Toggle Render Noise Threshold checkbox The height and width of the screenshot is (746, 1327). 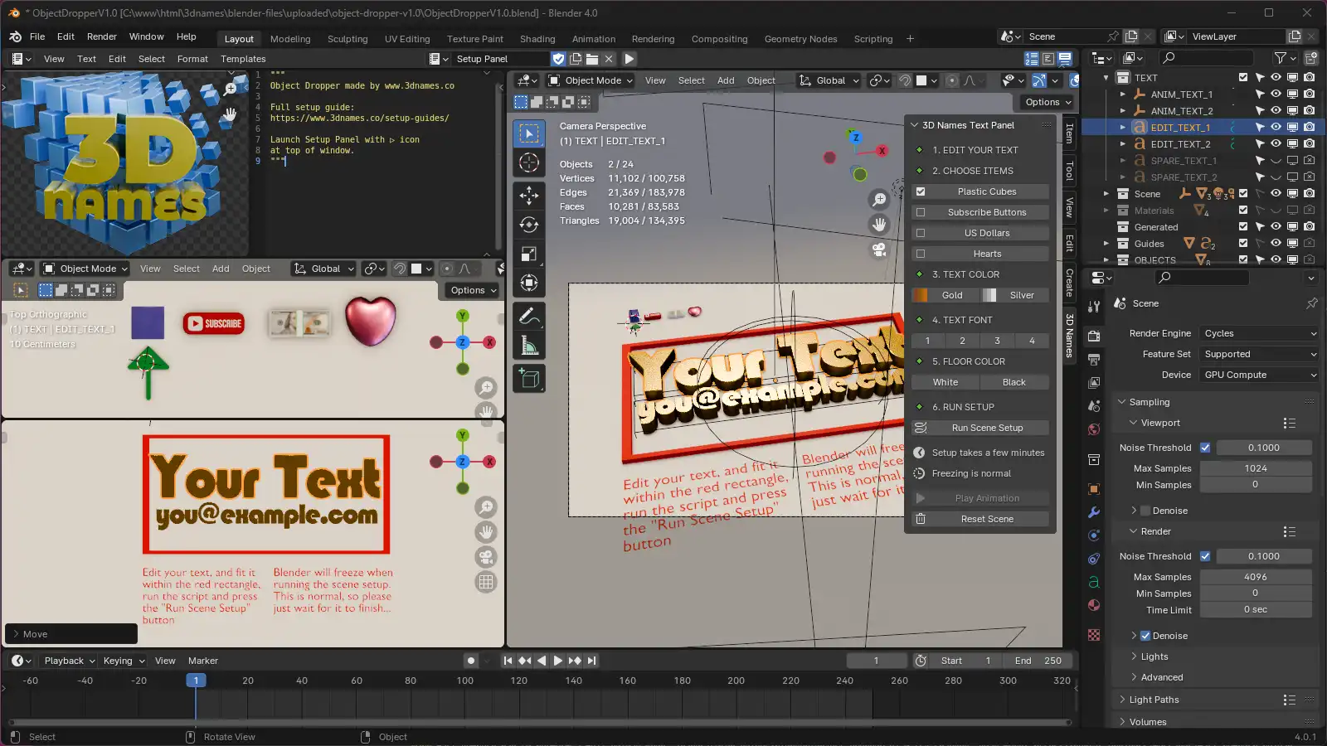click(x=1205, y=556)
